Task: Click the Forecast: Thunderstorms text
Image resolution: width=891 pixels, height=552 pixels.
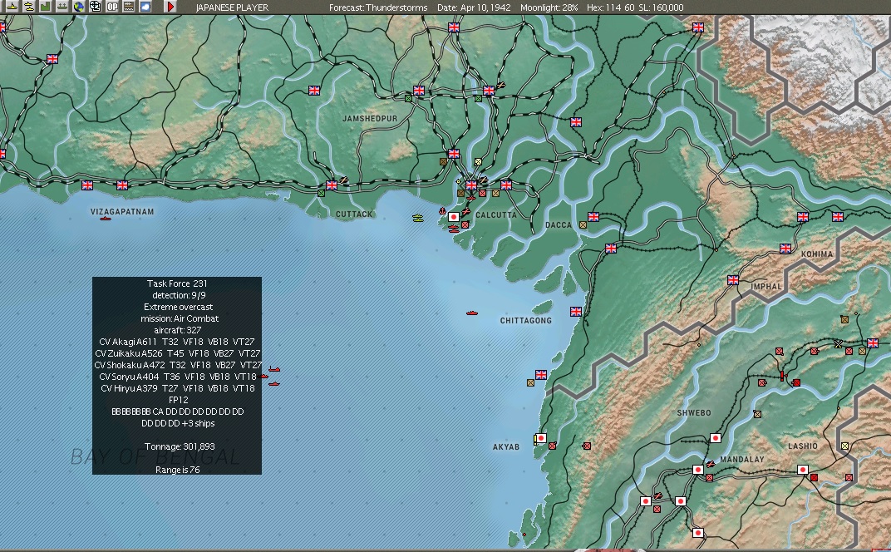Action: [x=378, y=7]
